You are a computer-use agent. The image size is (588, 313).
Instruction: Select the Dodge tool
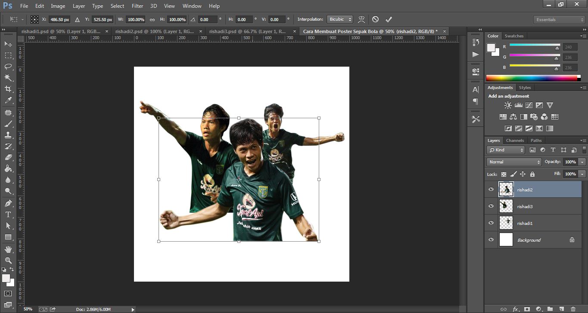[x=8, y=191]
